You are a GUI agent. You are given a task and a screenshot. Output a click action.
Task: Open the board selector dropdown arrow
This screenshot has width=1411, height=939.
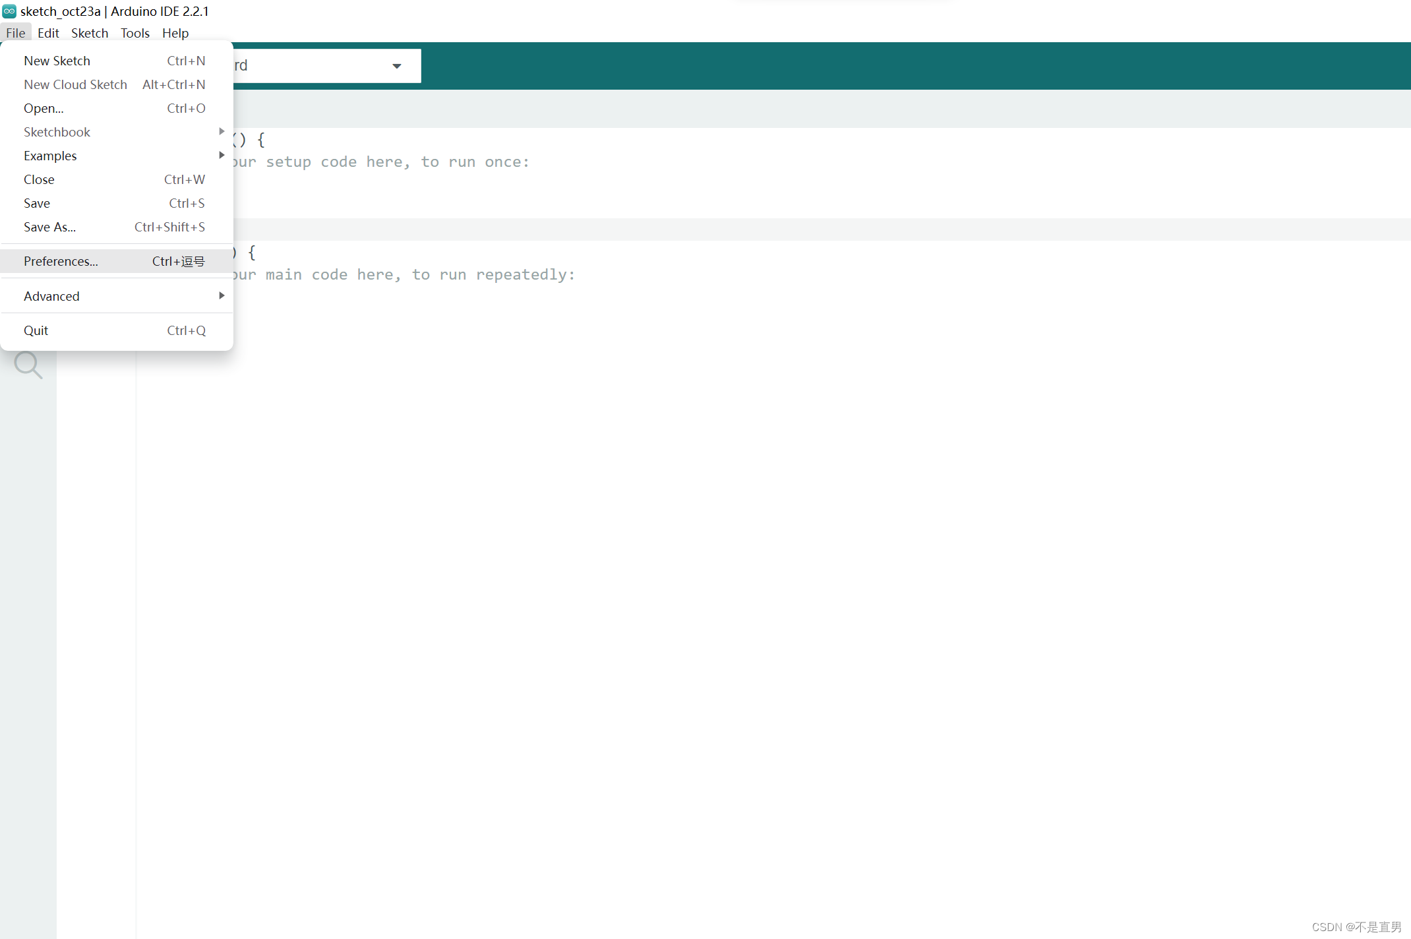click(397, 66)
